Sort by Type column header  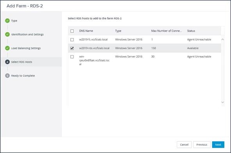(x=118, y=31)
